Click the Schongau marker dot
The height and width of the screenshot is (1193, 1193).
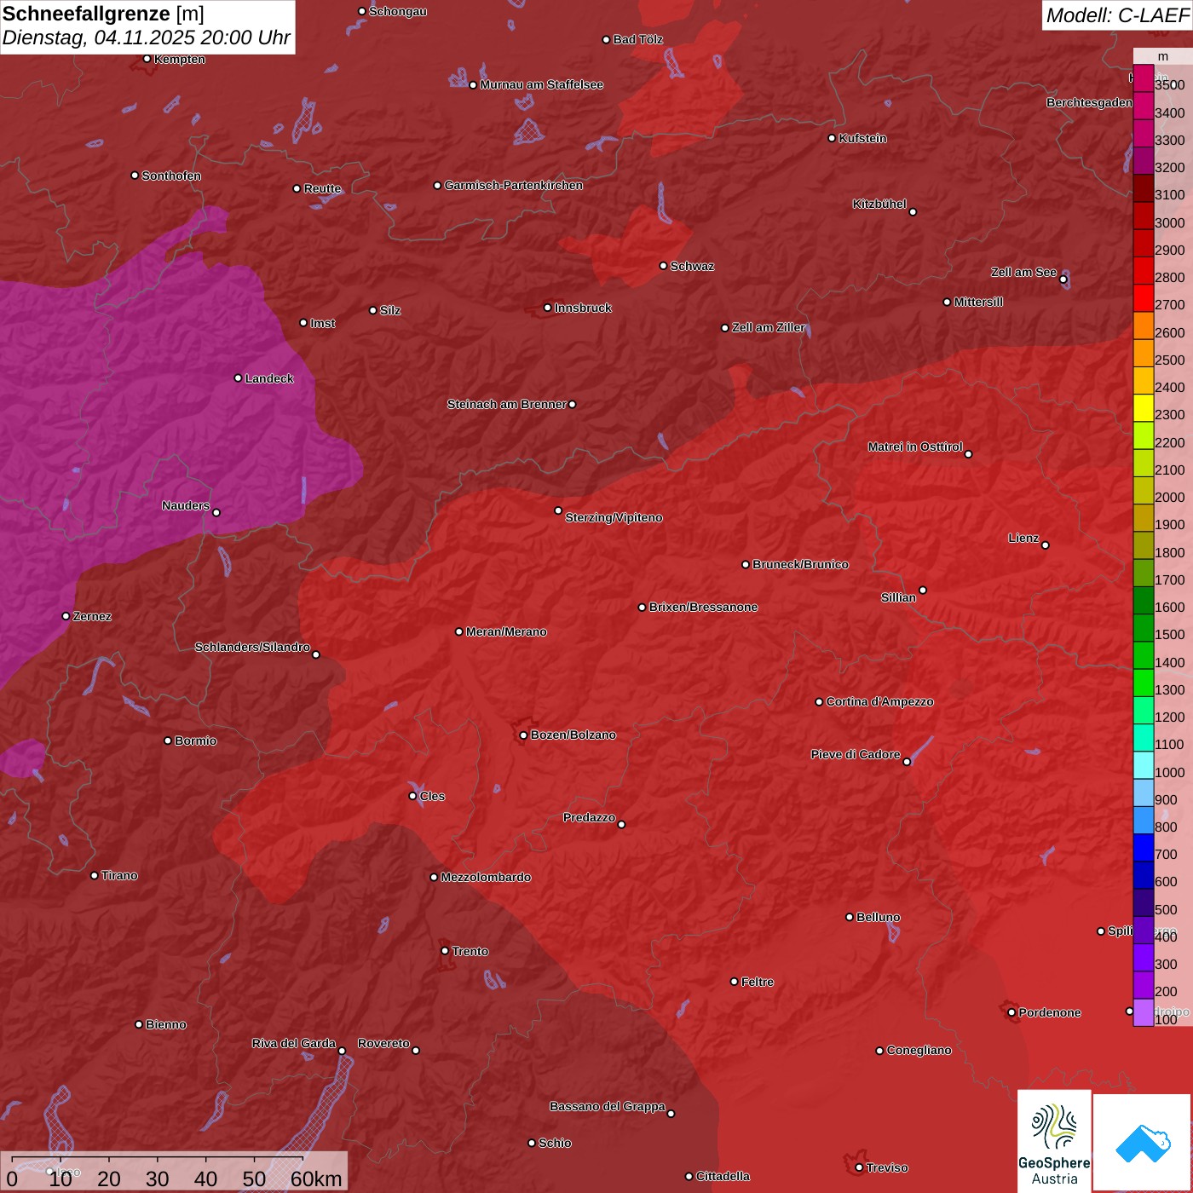(x=362, y=12)
